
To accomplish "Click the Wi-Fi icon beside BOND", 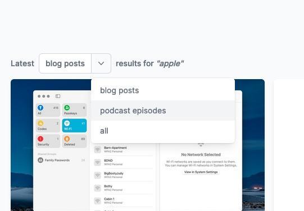I will point(98,162).
